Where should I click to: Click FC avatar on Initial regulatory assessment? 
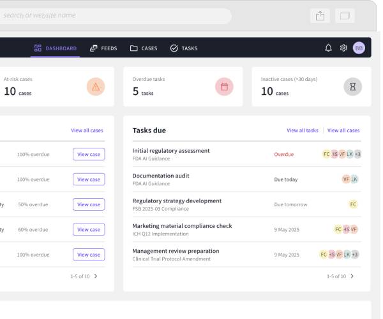(x=327, y=154)
